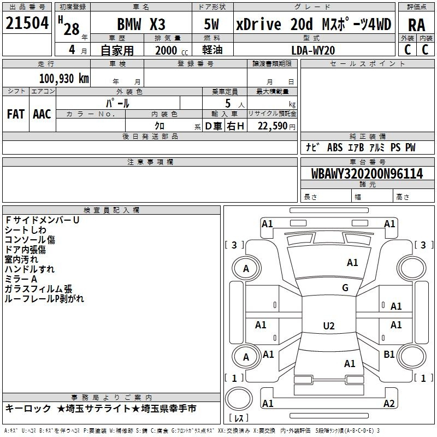Click the G mark on the windshield
Image resolution: width=437 pixels, height=437 pixels.
click(345, 288)
